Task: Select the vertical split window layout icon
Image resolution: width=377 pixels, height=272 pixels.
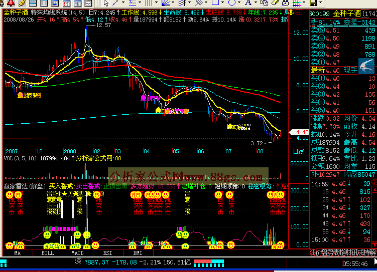Action: (44, 3)
